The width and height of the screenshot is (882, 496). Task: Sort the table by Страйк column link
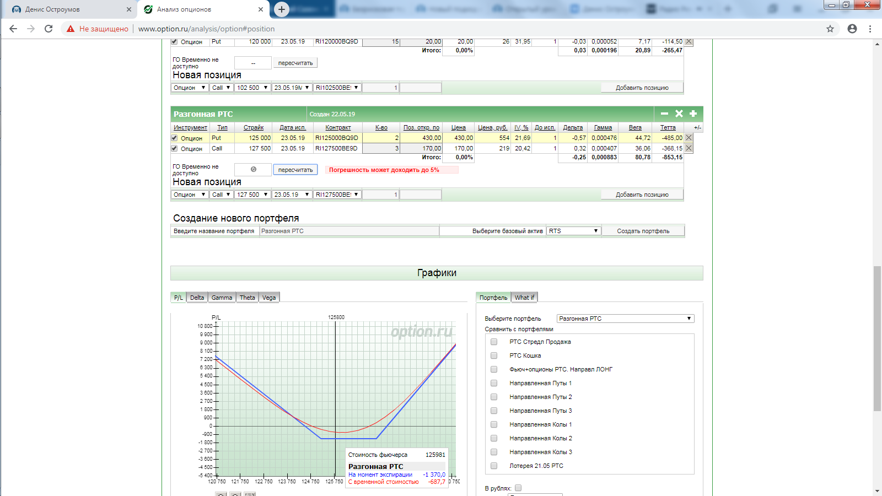click(x=254, y=127)
